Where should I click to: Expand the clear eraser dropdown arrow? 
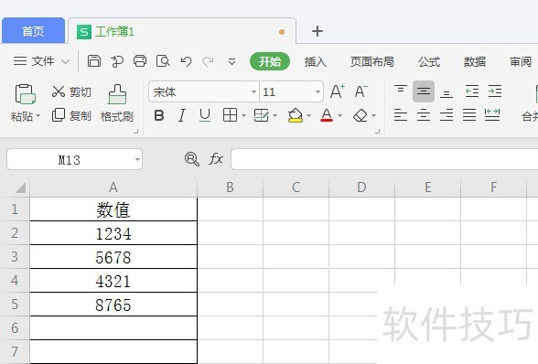373,116
